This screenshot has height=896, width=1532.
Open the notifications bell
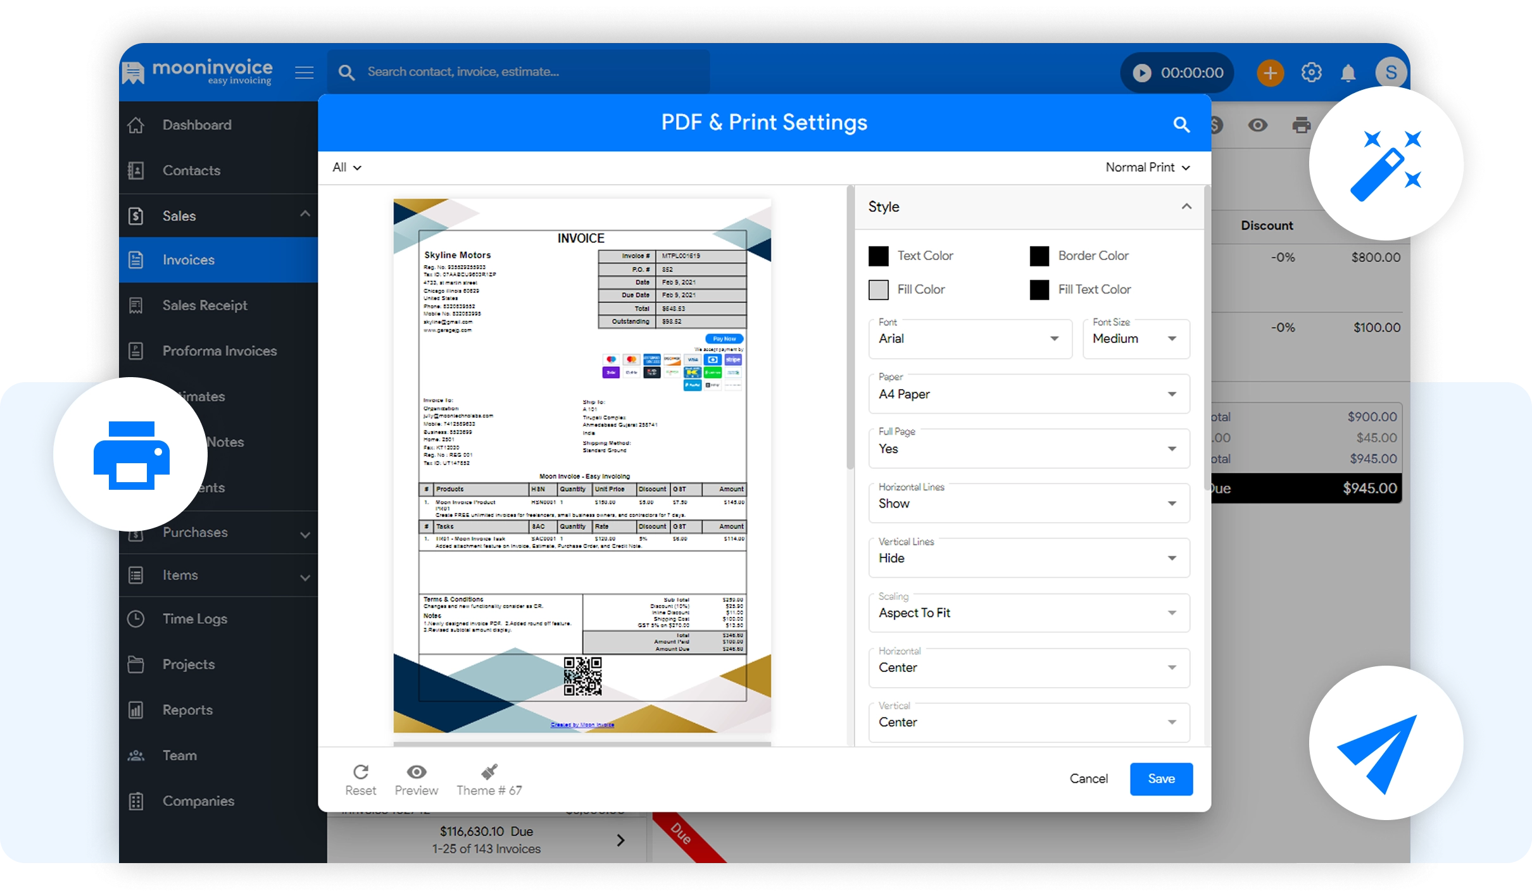click(x=1348, y=73)
